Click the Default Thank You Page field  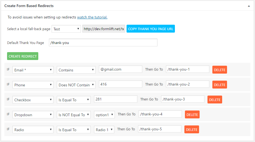pos(103,43)
